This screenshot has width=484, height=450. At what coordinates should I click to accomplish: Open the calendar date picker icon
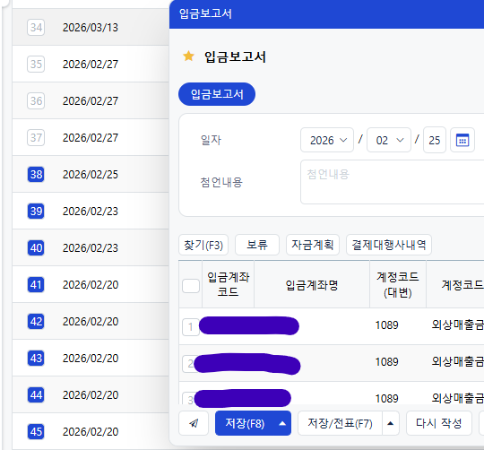(462, 141)
